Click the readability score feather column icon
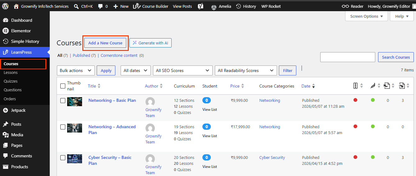Viewport: 416px width, 176px height. pos(373,86)
